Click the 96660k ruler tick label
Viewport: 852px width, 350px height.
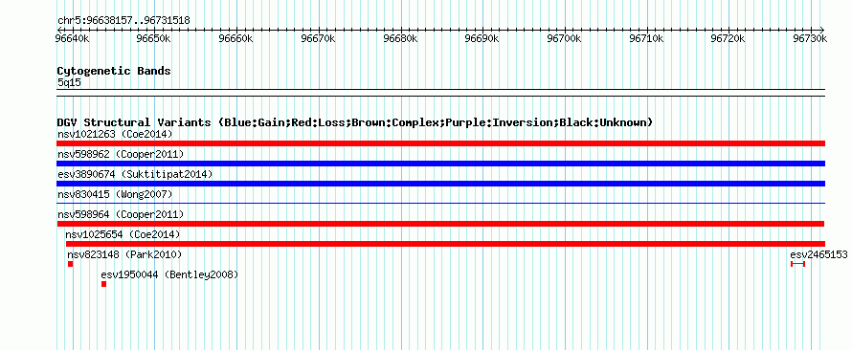[x=236, y=38]
